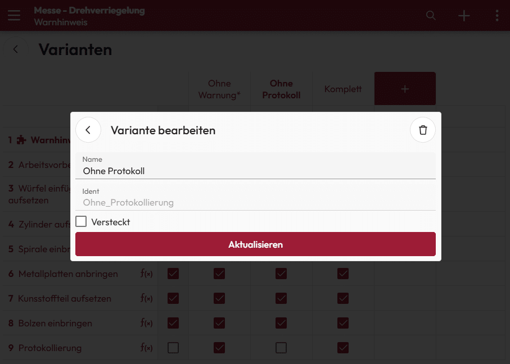Select the Ohne Protokoll column header
The image size is (510, 364).
click(281, 89)
